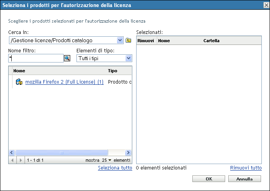Click the Rimuovi column header
The height and width of the screenshot is (191, 270).
[x=146, y=40]
